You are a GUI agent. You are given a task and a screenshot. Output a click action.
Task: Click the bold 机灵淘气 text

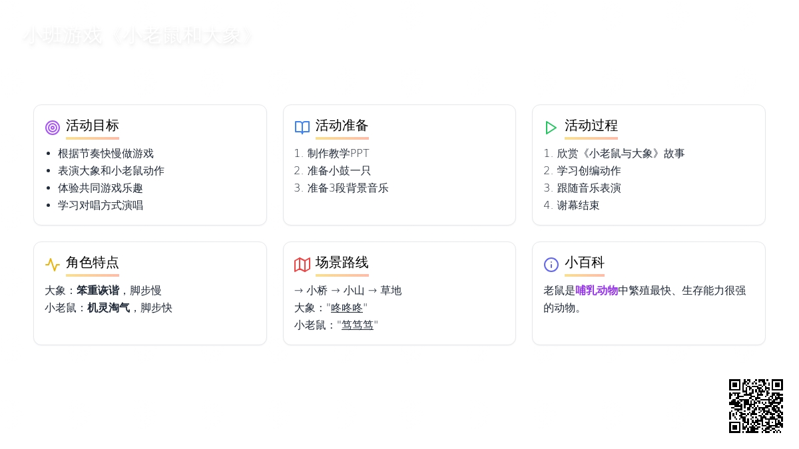click(x=109, y=308)
